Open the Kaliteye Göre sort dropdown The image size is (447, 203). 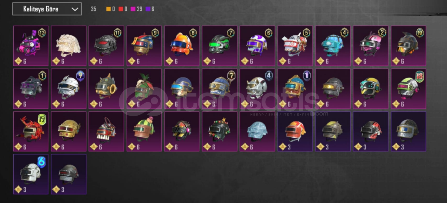click(x=47, y=9)
